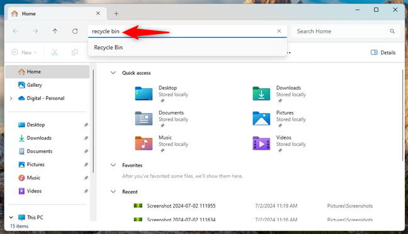Open Pictures in the sidebar

pos(36,165)
